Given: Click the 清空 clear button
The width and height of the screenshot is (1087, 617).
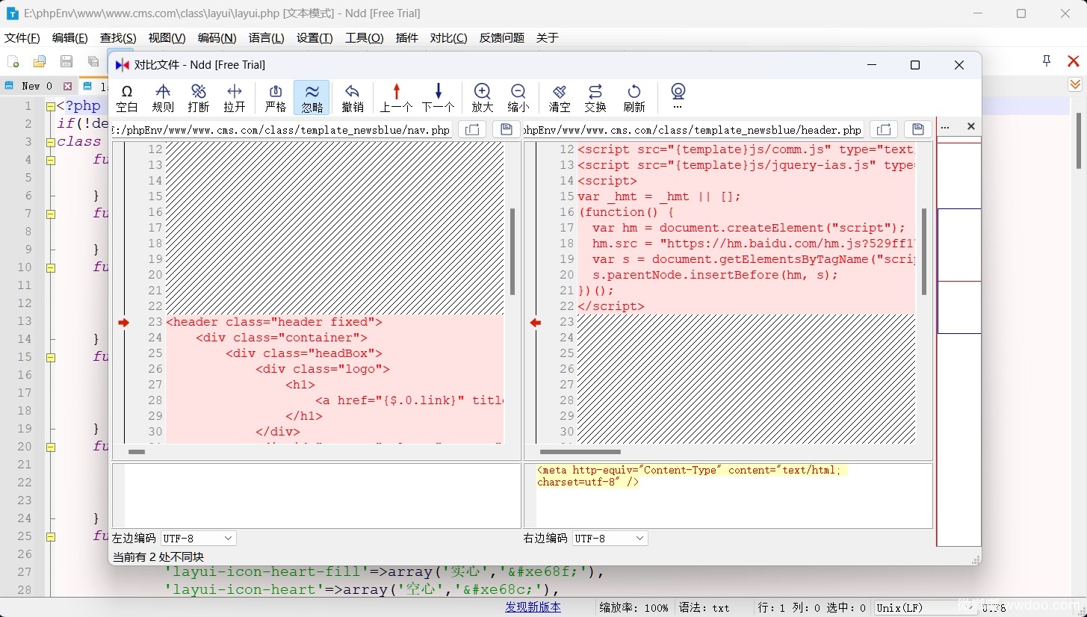Looking at the screenshot, I should (x=560, y=98).
